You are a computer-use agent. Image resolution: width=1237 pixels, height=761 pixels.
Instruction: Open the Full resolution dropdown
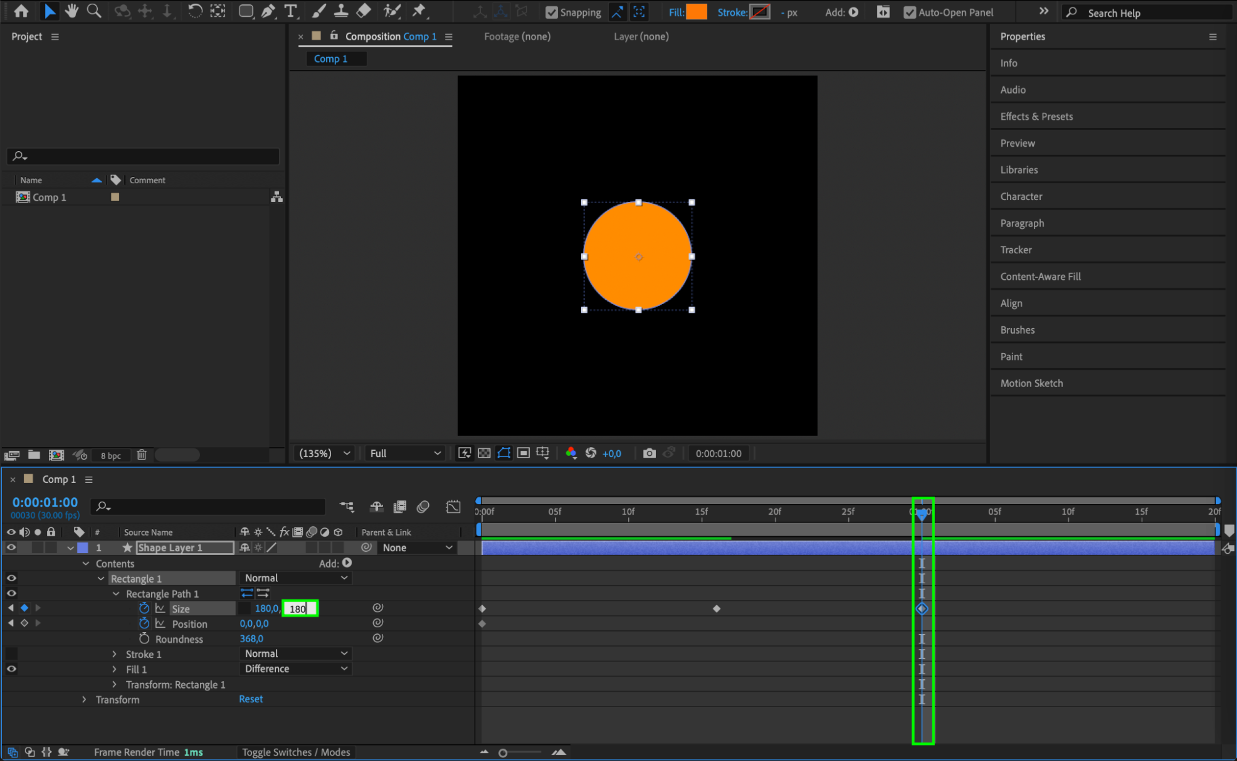(x=405, y=453)
